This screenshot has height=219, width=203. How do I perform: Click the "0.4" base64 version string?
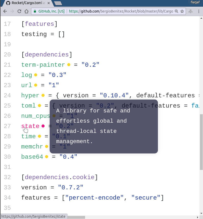coord(68,157)
